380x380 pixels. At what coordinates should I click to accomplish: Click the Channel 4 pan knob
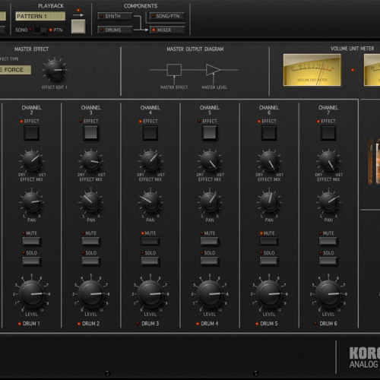tap(150, 201)
